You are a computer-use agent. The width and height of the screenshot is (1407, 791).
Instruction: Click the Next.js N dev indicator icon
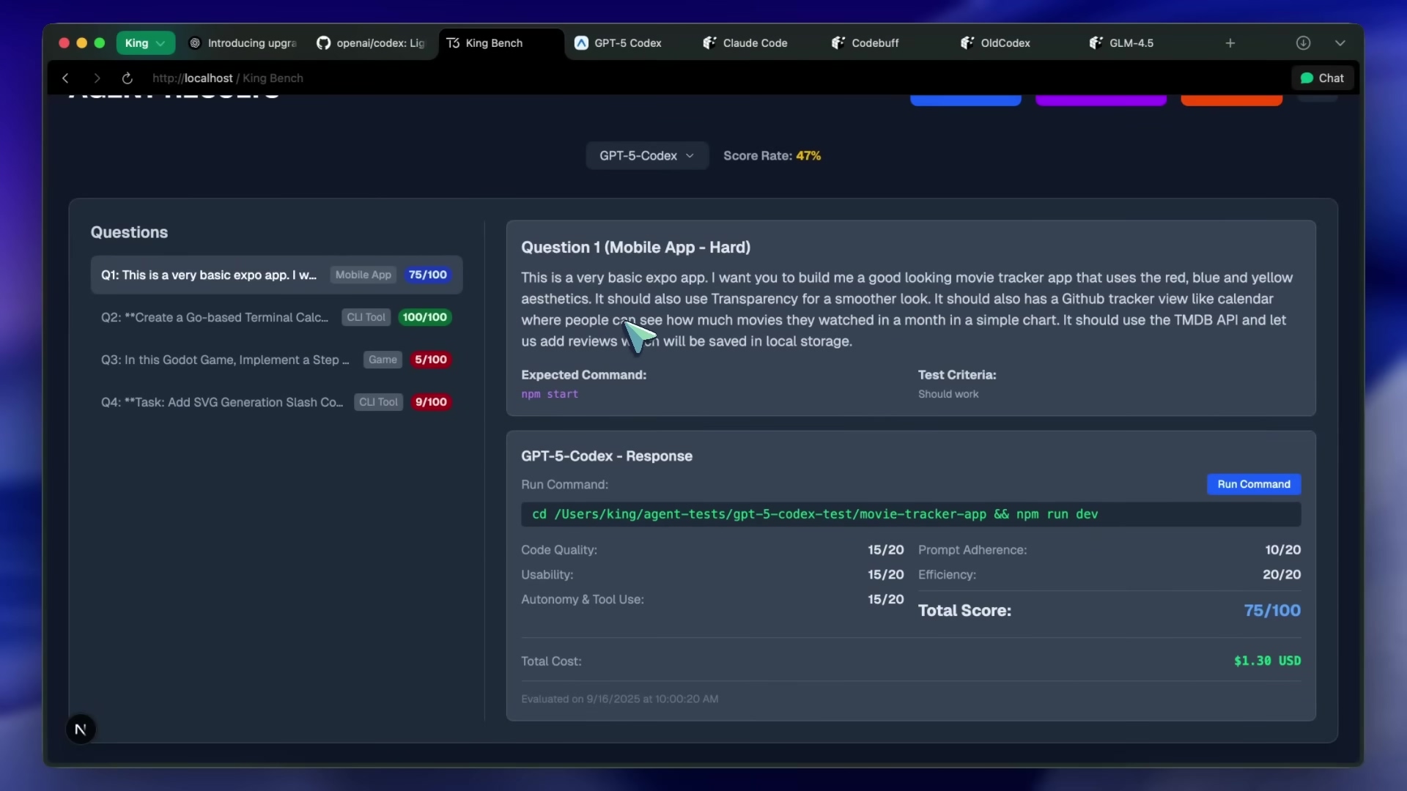click(81, 729)
